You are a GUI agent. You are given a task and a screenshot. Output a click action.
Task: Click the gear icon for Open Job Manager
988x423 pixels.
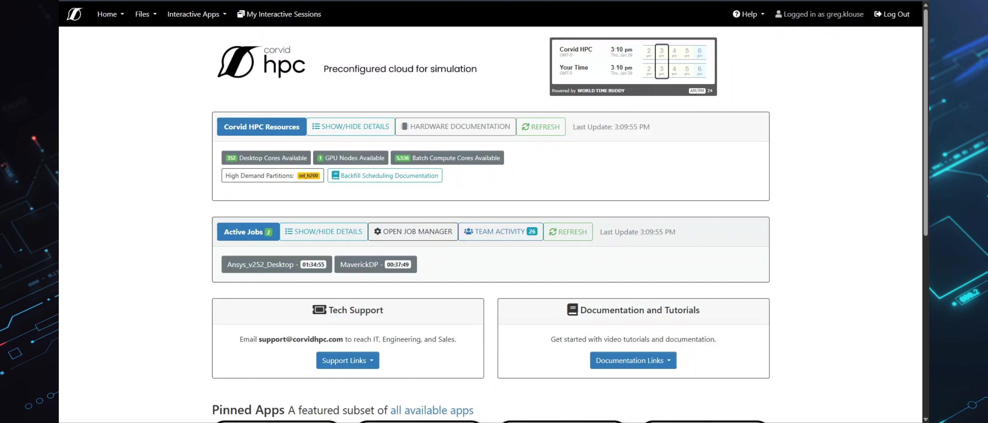pos(378,231)
